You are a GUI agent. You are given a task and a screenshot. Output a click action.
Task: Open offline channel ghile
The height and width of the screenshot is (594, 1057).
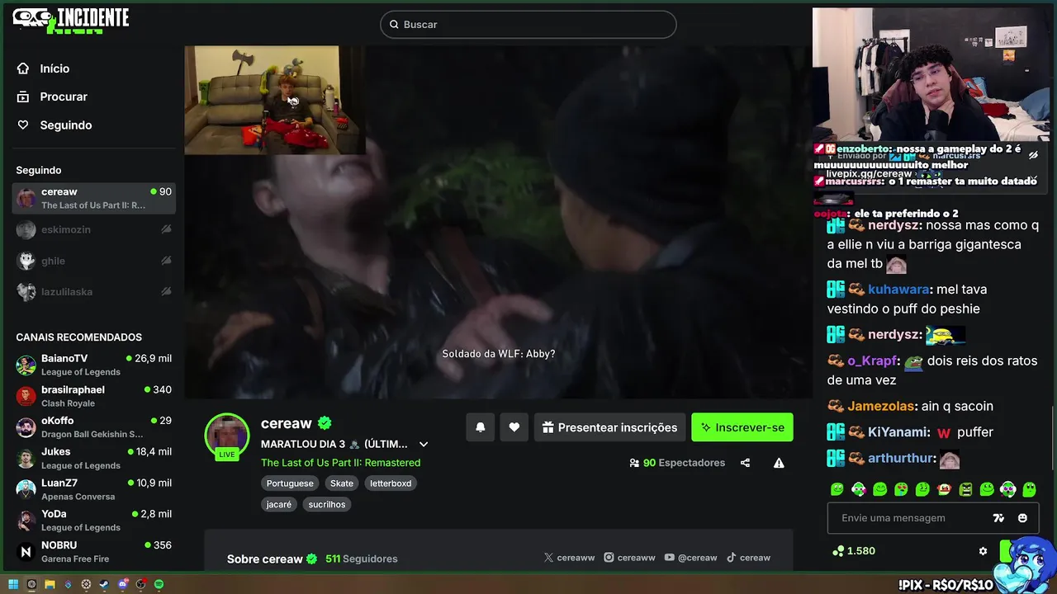[93, 261]
